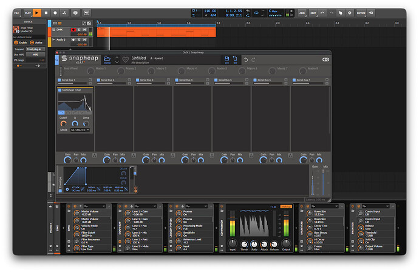
Task: Step to next preset with down chevron
Action: [x=117, y=62]
